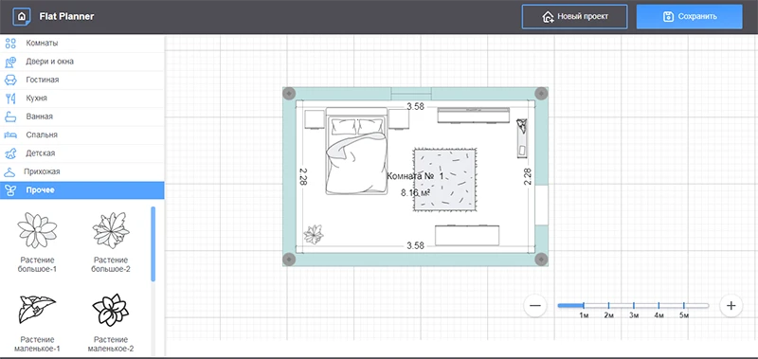Viewport: 758px width, 359px height.
Task: Open the Комнаты category
Action: pos(82,44)
